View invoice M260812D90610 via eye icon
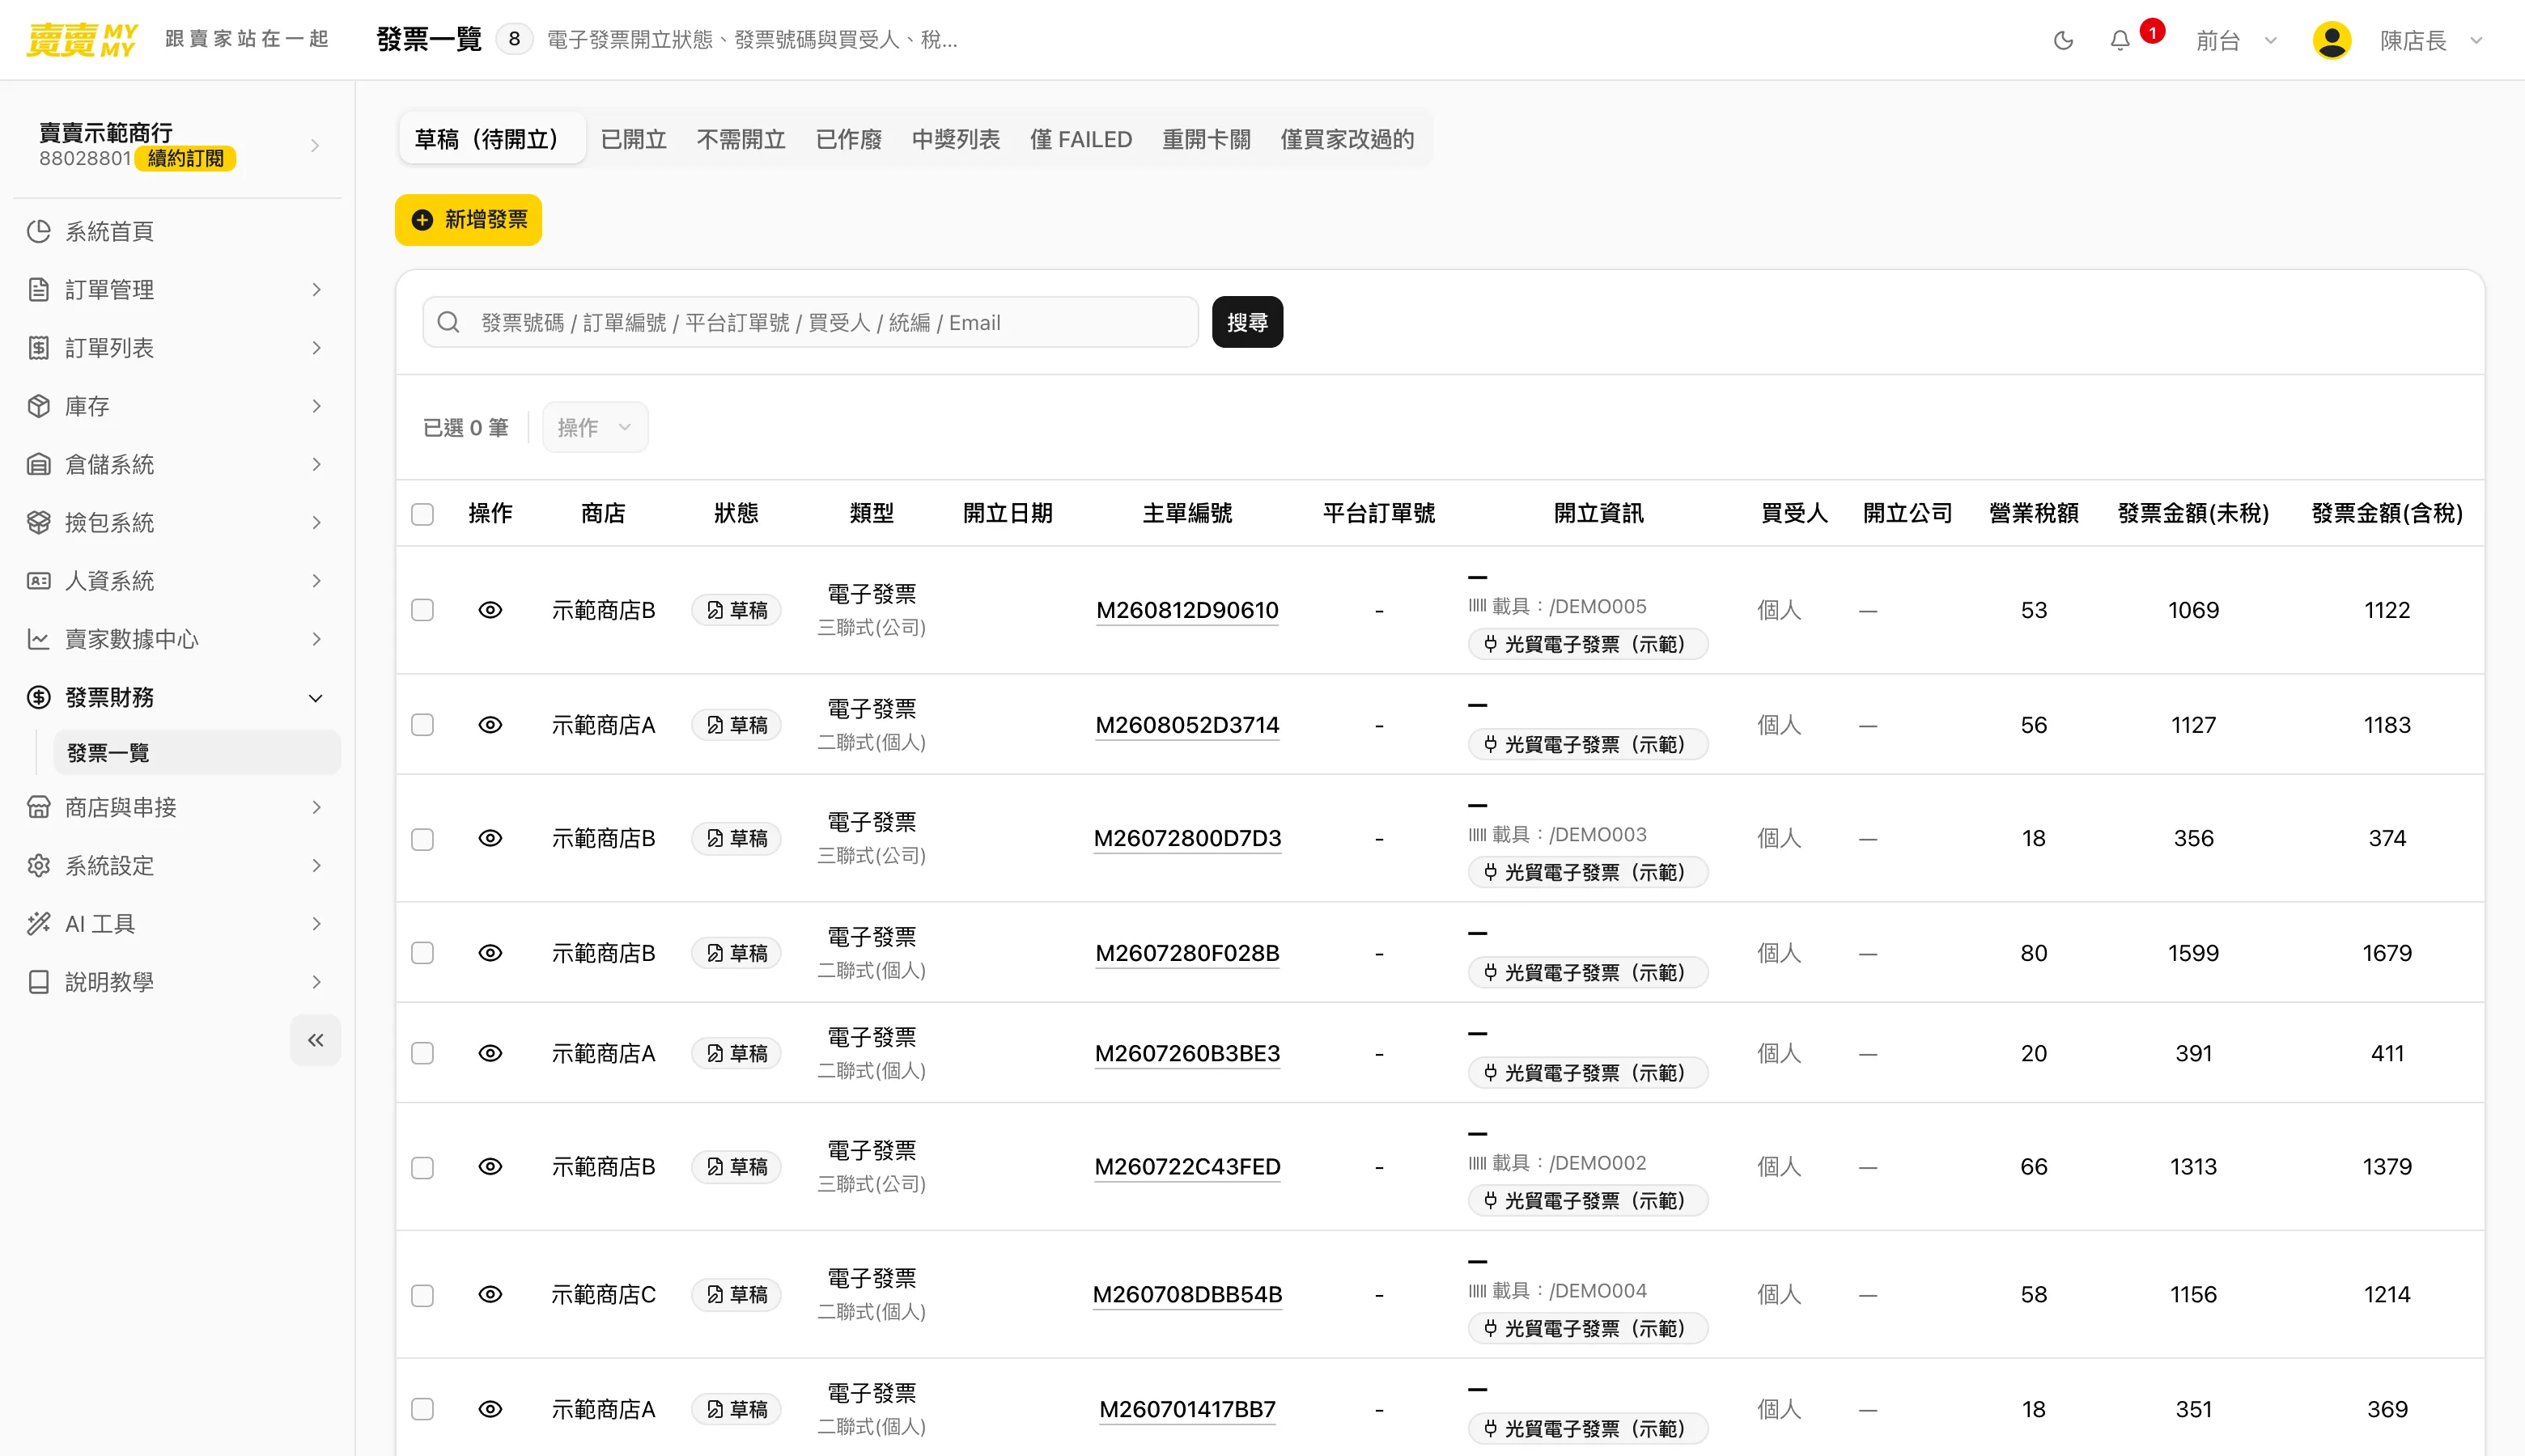The width and height of the screenshot is (2525, 1456). point(490,610)
